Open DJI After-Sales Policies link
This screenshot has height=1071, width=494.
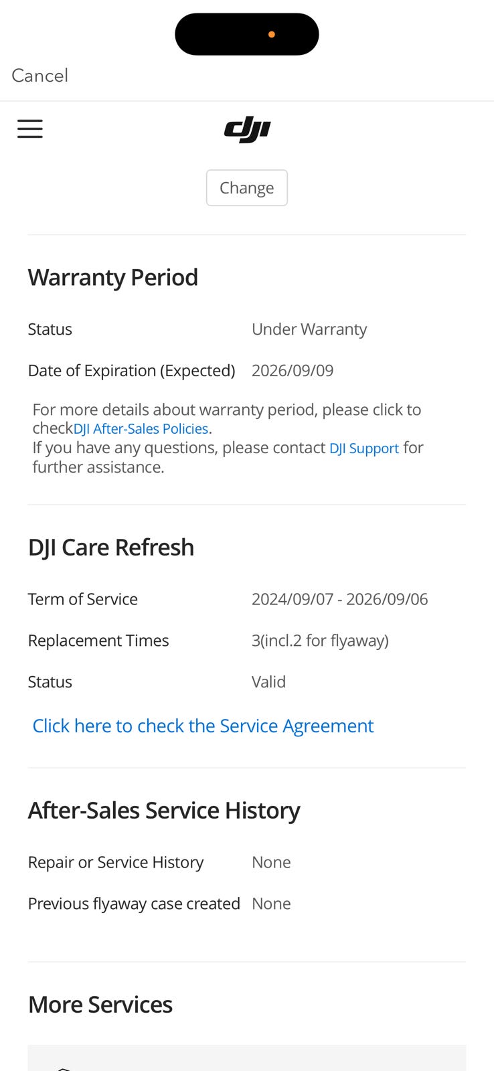click(x=141, y=429)
